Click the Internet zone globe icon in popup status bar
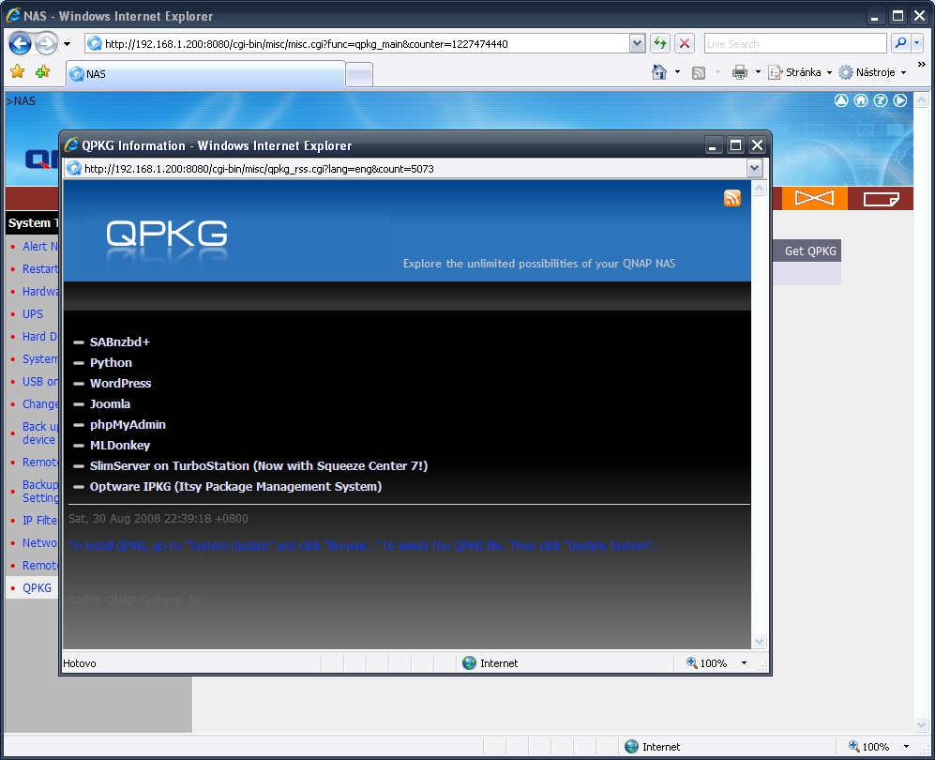 pos(469,662)
